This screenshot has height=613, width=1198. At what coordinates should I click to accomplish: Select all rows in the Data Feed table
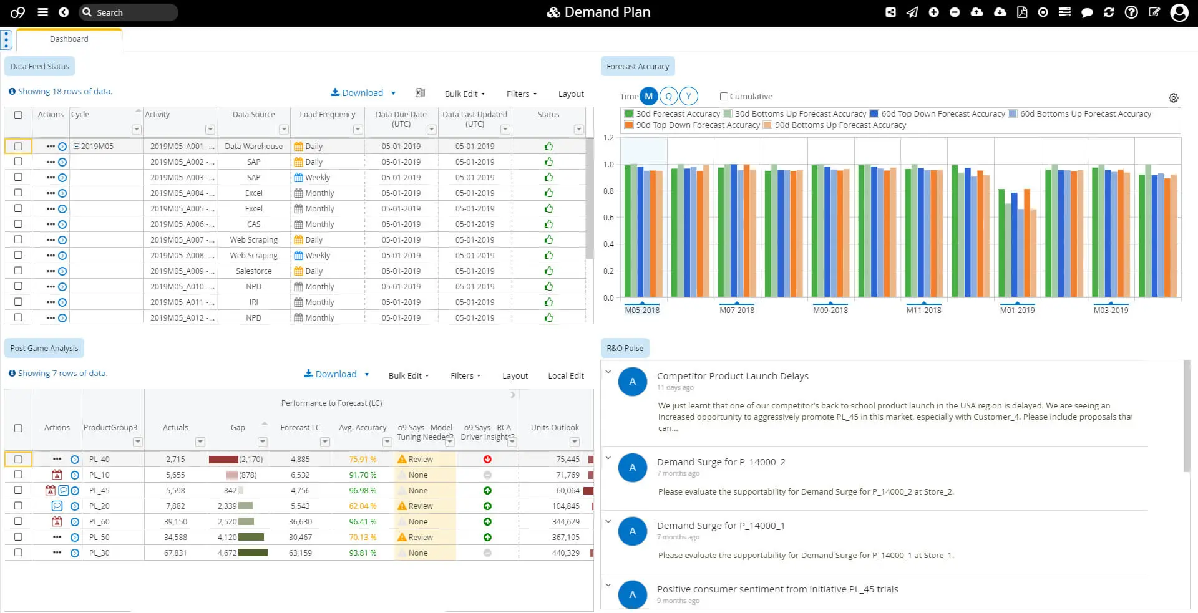coord(18,114)
